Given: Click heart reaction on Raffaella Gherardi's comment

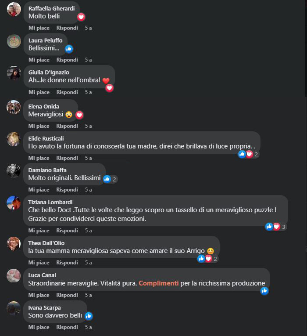Looking at the screenshot, I should click(x=81, y=17).
